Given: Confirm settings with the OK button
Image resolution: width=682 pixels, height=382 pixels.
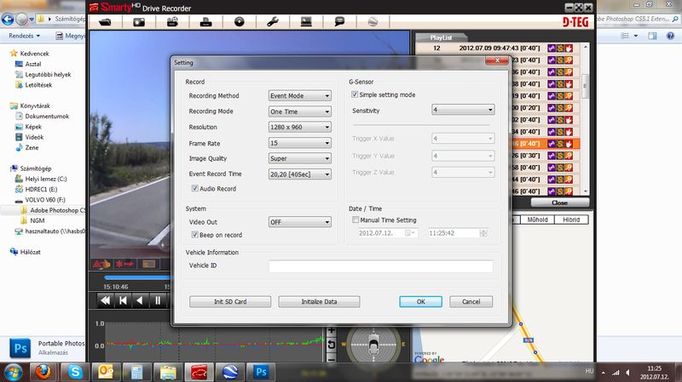Looking at the screenshot, I should (x=420, y=301).
